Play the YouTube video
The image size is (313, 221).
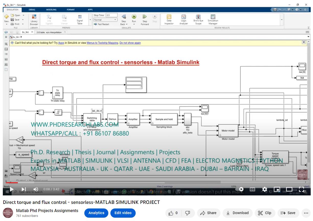(x=11, y=189)
